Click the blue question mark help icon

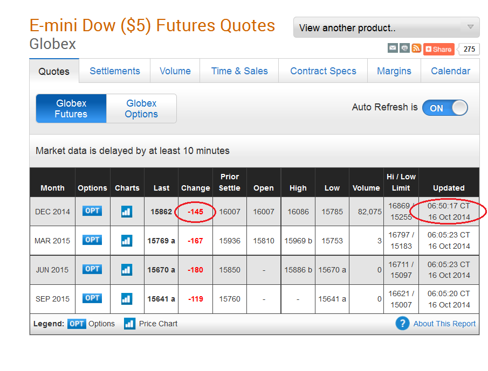point(402,324)
